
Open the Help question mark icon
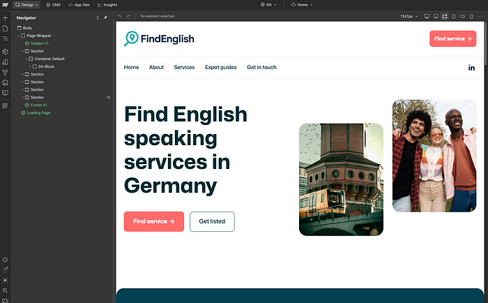click(5, 270)
